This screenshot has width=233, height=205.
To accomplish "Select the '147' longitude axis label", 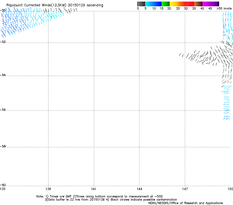I will (x=185, y=189).
